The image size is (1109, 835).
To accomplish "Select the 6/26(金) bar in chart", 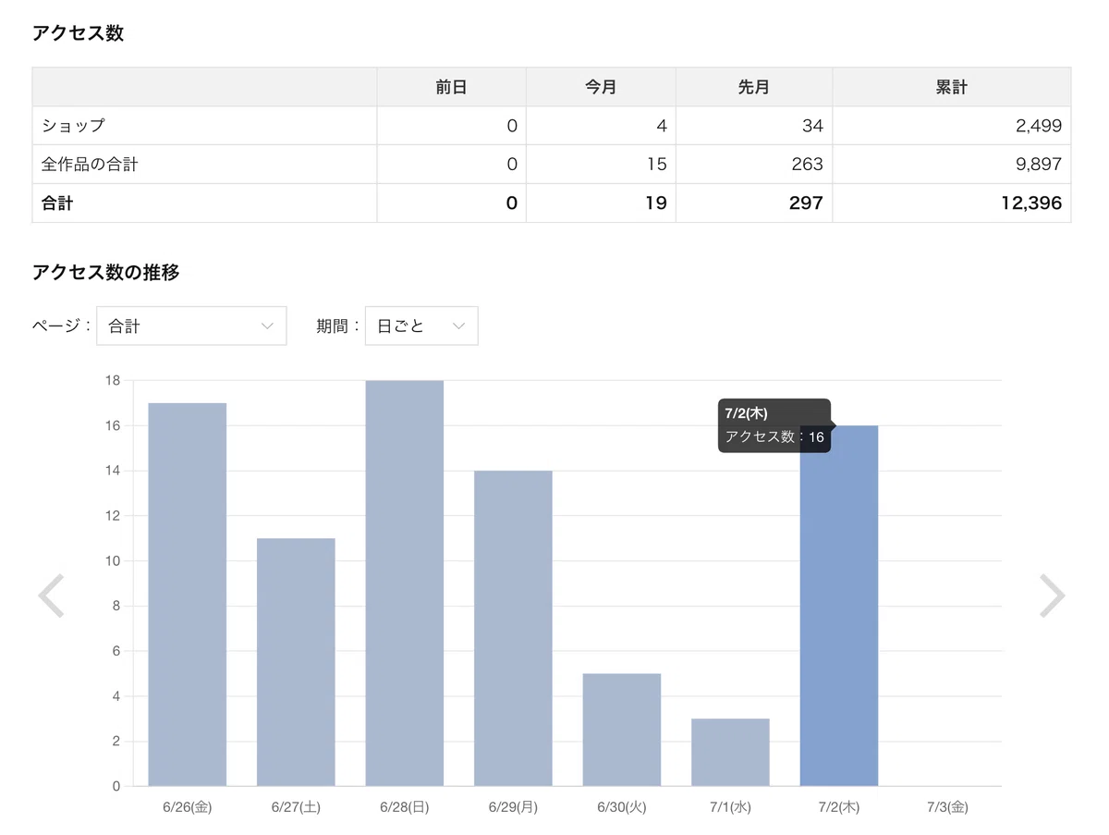I will tap(188, 595).
